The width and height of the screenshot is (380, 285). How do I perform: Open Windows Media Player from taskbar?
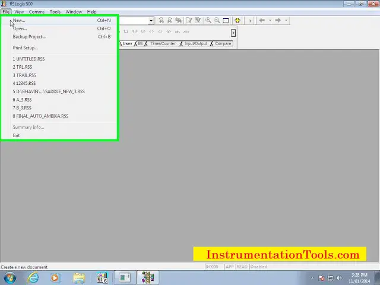pos(55,278)
